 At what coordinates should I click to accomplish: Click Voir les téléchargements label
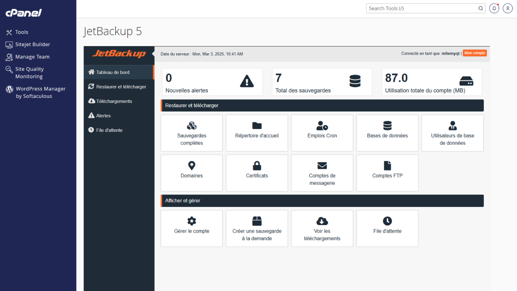[322, 235]
